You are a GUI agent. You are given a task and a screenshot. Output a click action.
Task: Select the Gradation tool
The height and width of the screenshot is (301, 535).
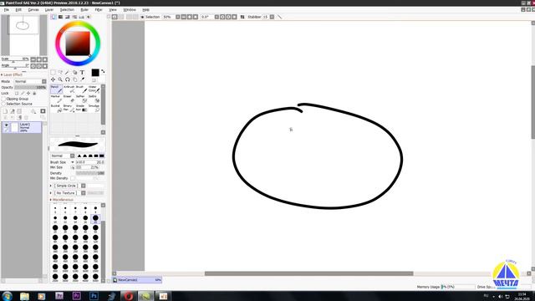[x=81, y=108]
